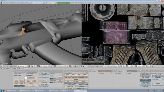Click the Subdivide button

click(x=76, y=73)
